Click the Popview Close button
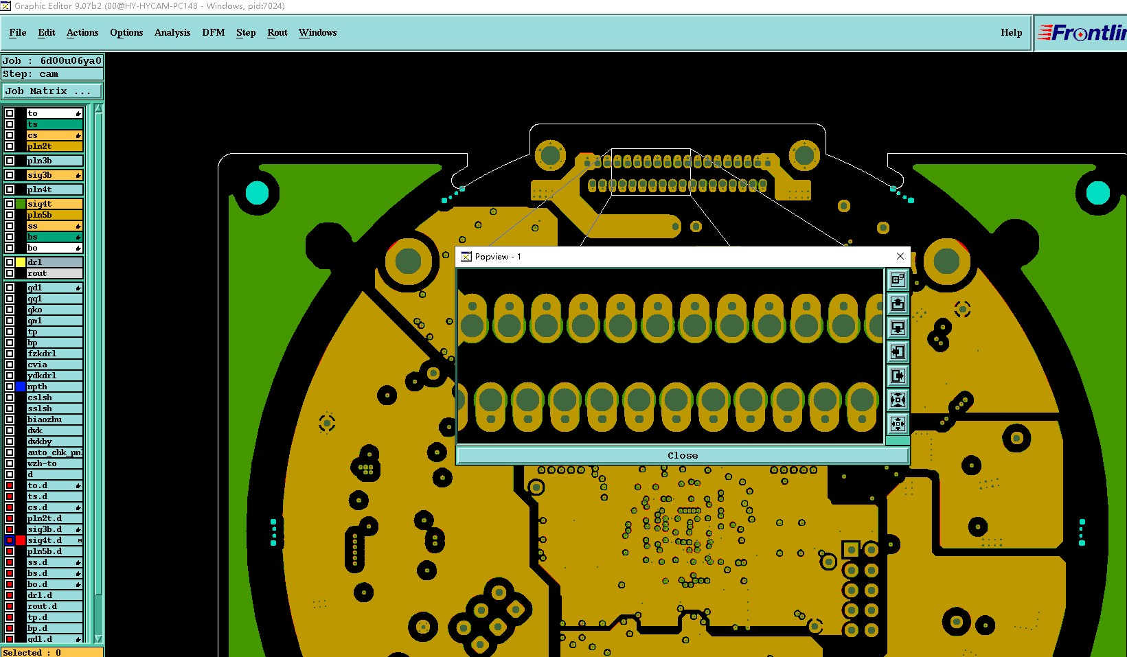 click(x=683, y=455)
